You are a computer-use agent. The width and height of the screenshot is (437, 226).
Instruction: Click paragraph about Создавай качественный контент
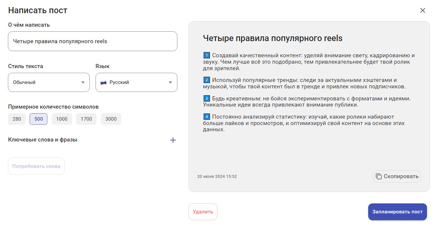click(x=309, y=62)
